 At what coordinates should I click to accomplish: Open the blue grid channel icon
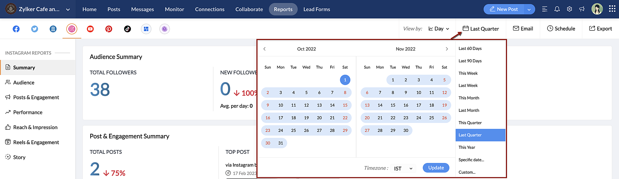pos(146,29)
